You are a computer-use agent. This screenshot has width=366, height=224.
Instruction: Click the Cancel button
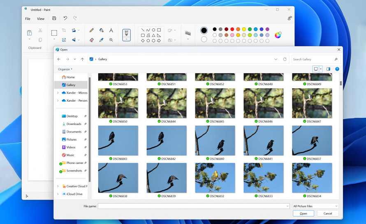tap(328, 213)
